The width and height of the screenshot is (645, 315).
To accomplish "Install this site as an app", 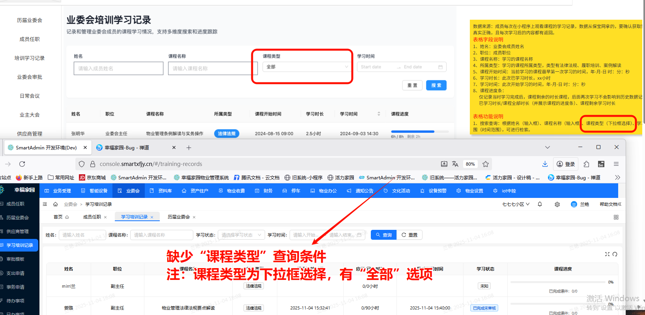I will 444,164.
